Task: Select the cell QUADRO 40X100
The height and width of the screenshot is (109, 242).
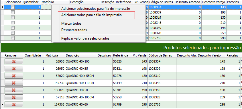Action: [81, 61]
